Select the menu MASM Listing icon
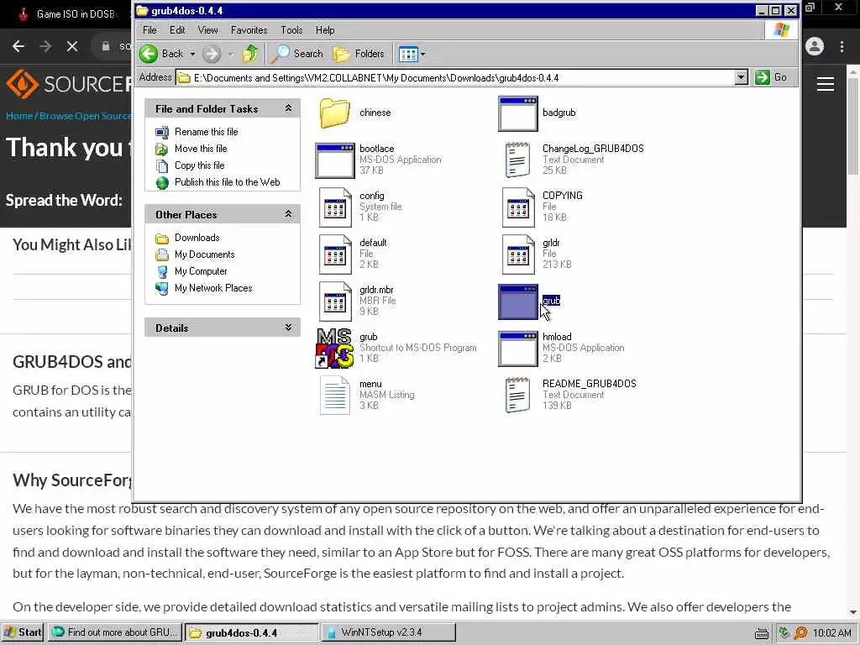This screenshot has height=645, width=860. point(334,396)
